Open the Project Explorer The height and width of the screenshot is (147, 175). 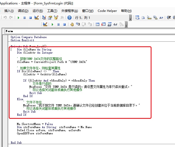coord(44,18)
